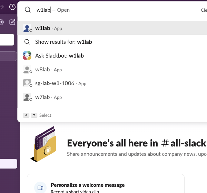Click the sg-lab-w1-1006 app avatar icon

27,83
